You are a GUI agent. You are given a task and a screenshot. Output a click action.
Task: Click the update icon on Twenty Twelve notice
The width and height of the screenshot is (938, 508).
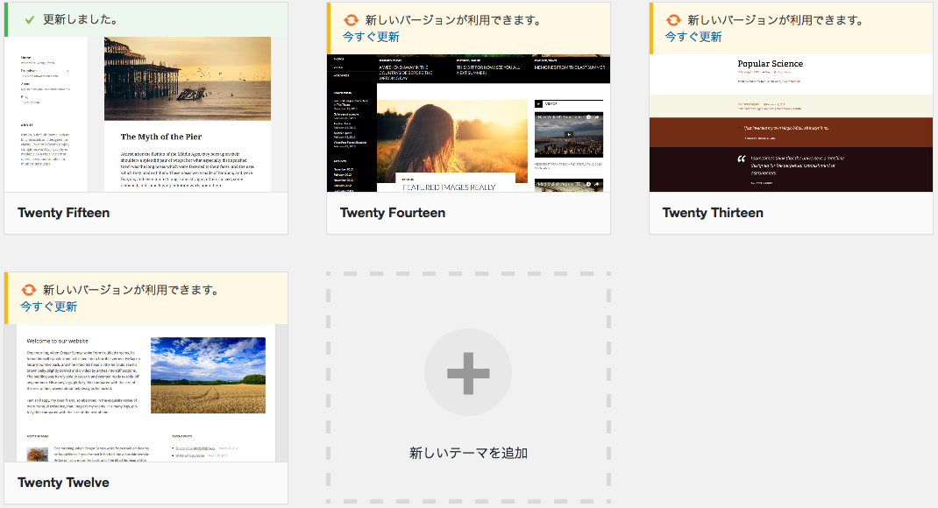coord(29,290)
